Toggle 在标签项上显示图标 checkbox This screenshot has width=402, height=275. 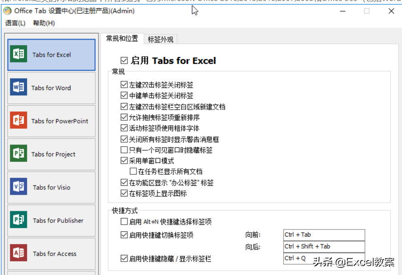pos(124,193)
